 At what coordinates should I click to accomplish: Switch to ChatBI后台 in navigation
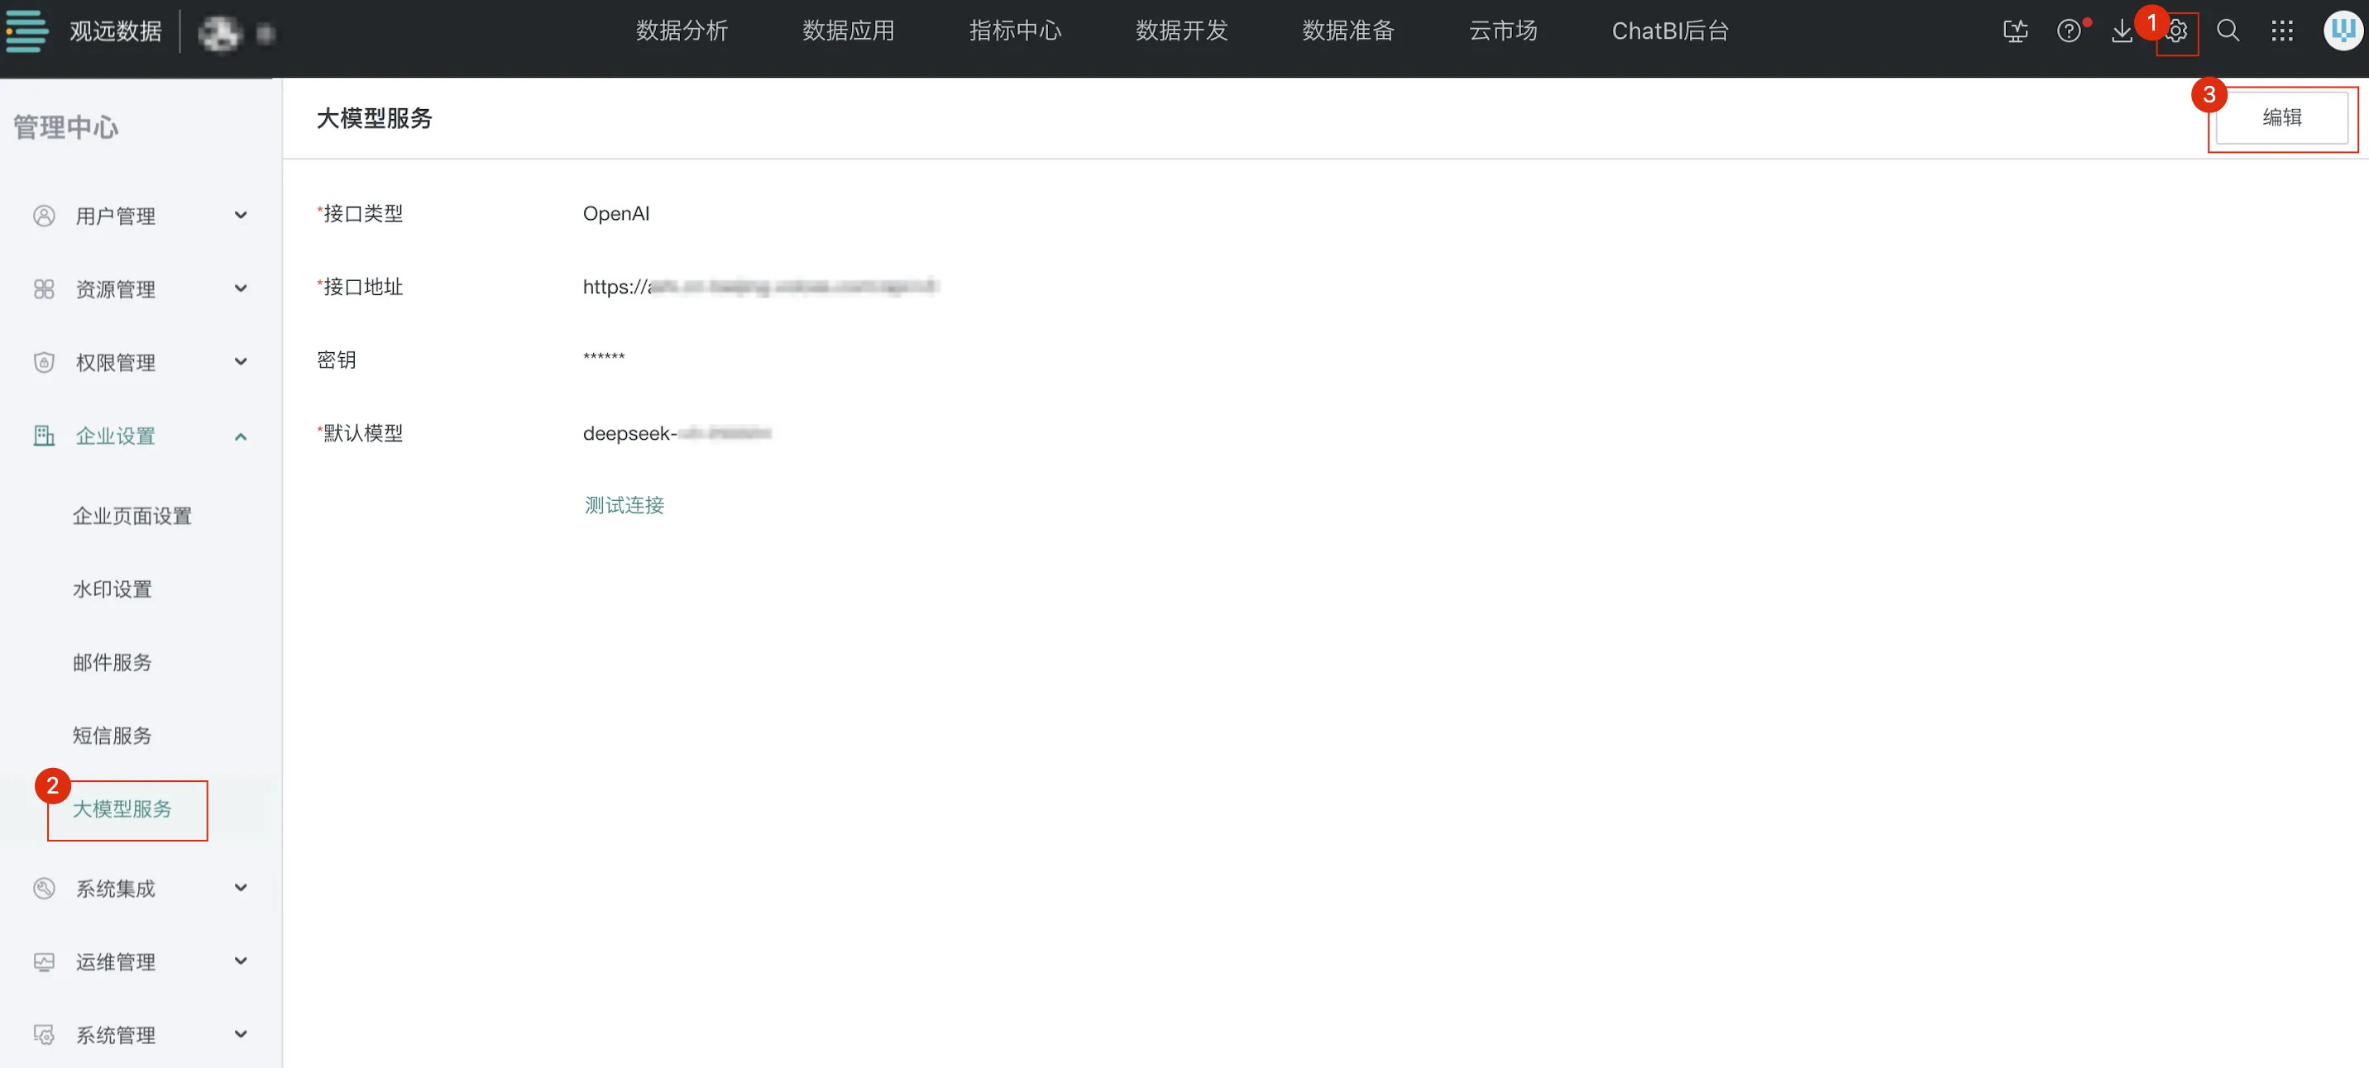(x=1669, y=31)
